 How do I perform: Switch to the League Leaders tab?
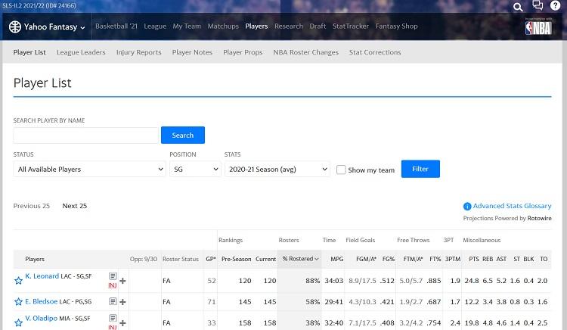tap(81, 52)
